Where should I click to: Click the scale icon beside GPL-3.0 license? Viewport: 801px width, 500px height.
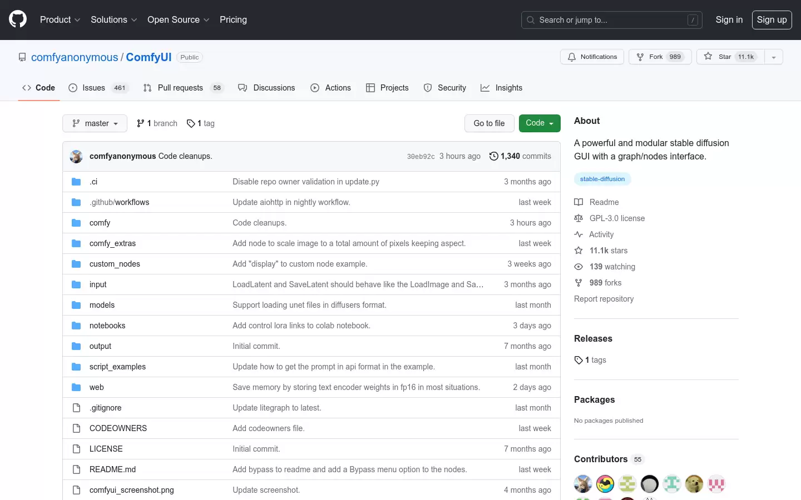578,218
